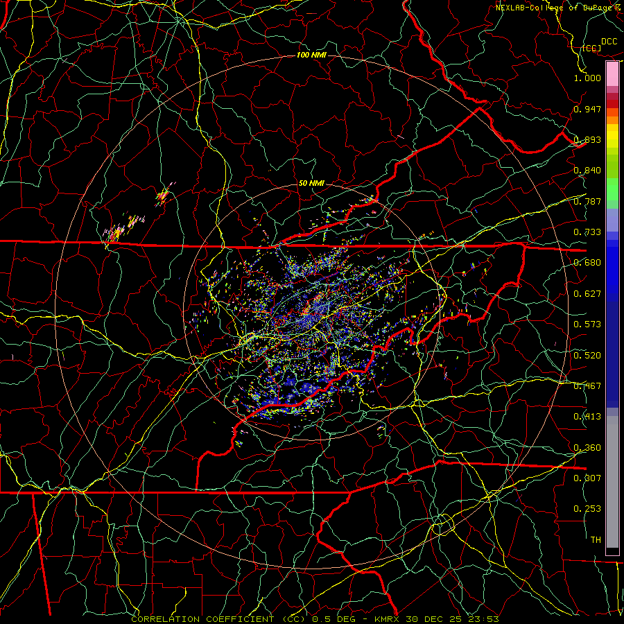This screenshot has height=624, width=624.
Task: Select the 0.733 legend value
Action: pyautogui.click(x=587, y=232)
